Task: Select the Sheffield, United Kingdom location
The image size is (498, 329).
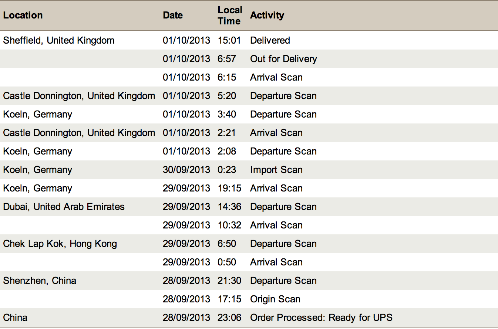Action: [59, 40]
